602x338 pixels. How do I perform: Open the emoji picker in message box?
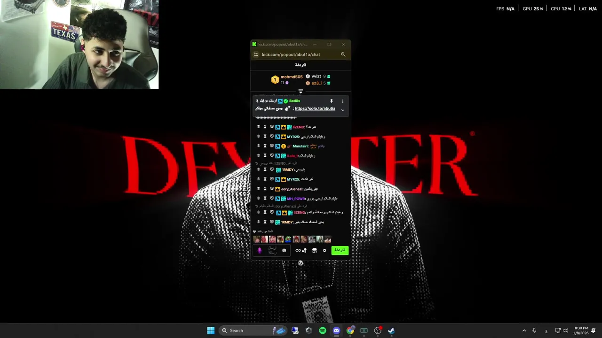(x=284, y=251)
